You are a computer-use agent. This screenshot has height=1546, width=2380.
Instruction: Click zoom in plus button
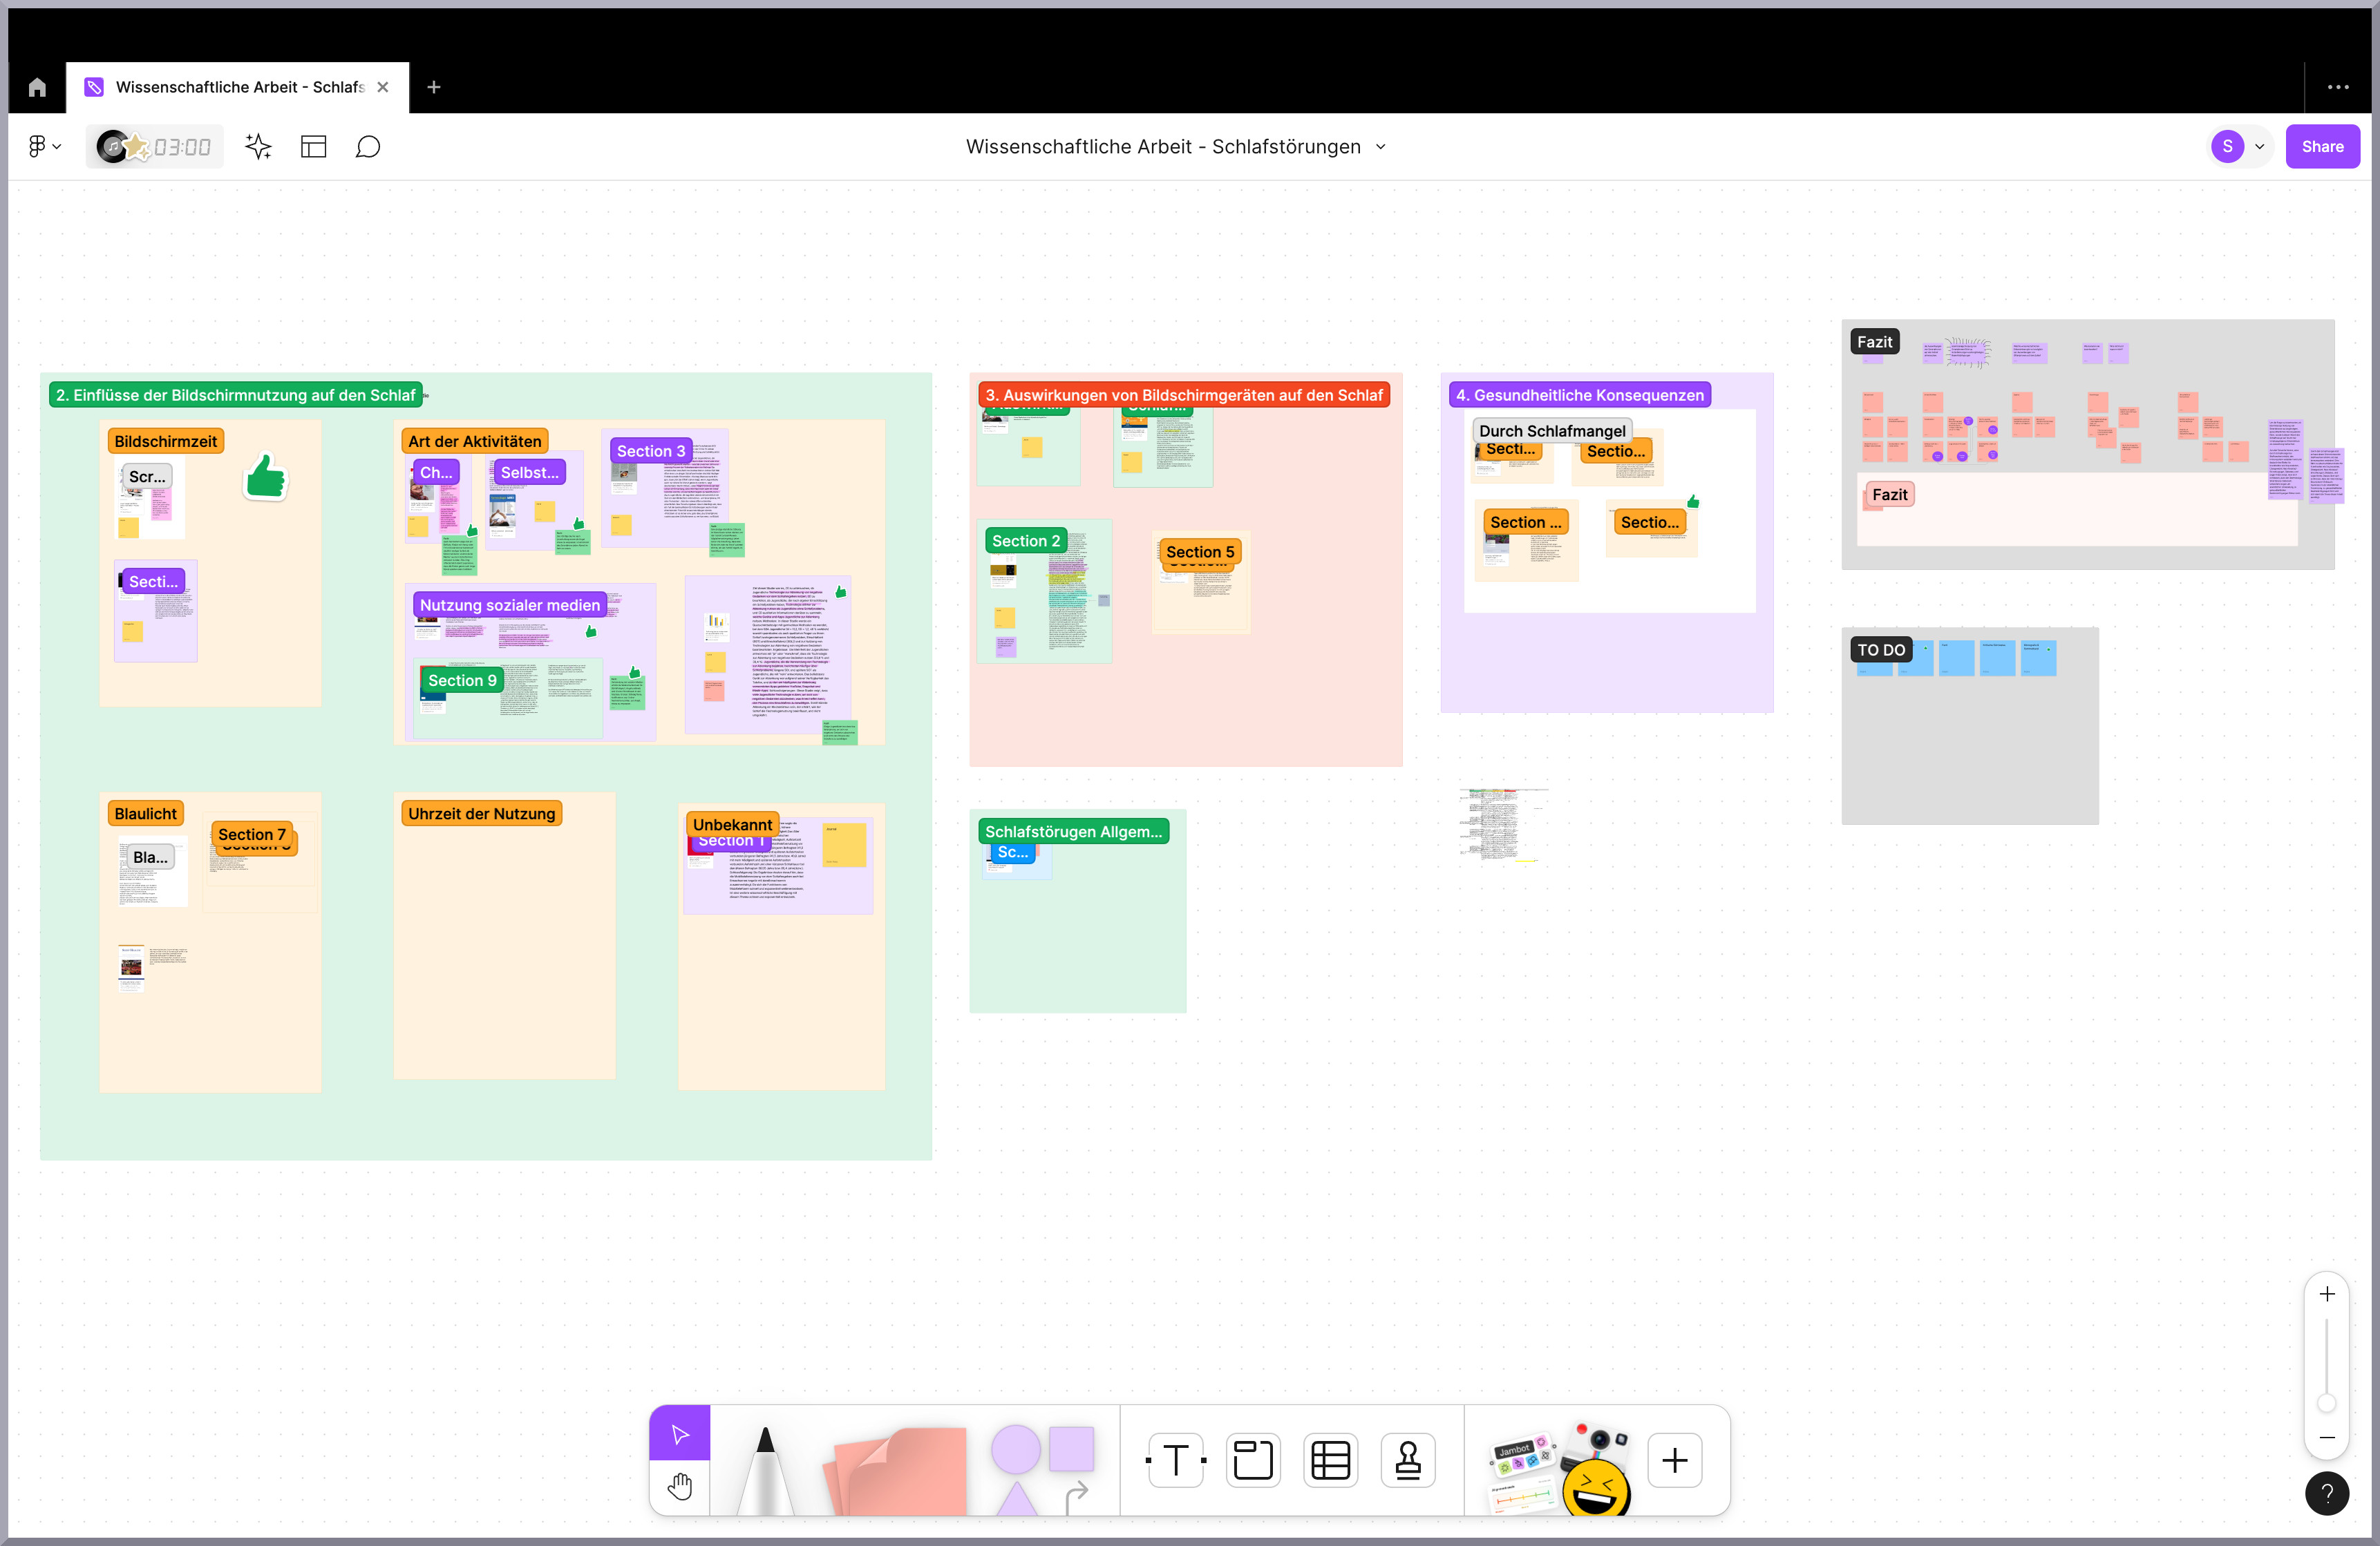coord(2327,1294)
